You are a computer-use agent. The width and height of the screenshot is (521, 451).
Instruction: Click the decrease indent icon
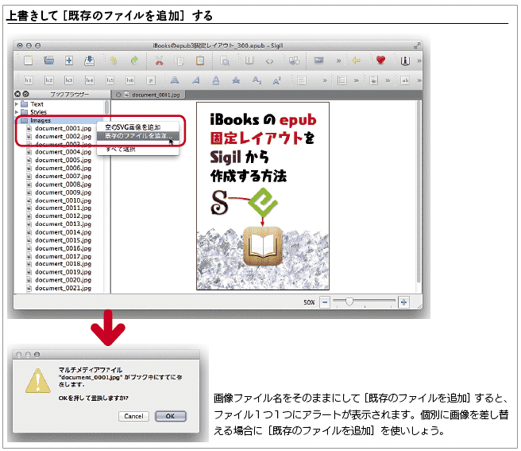click(374, 80)
